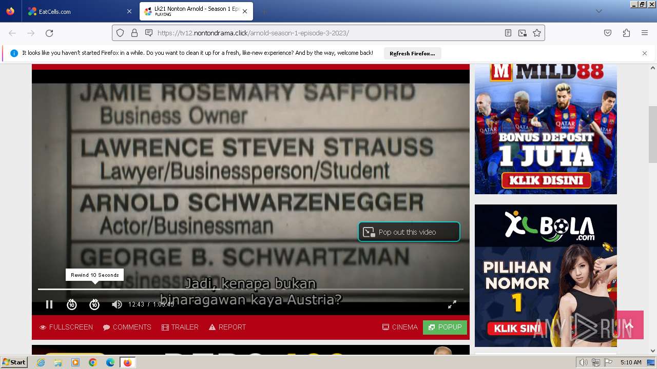The width and height of the screenshot is (657, 369).
Task: REPORT a problem with the video
Action: point(227,327)
